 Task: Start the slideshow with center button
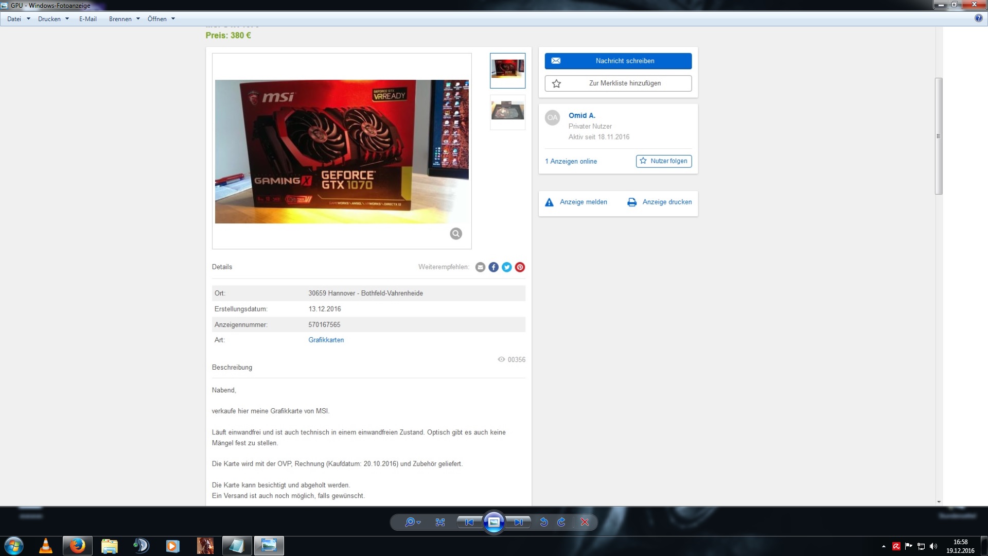(493, 523)
